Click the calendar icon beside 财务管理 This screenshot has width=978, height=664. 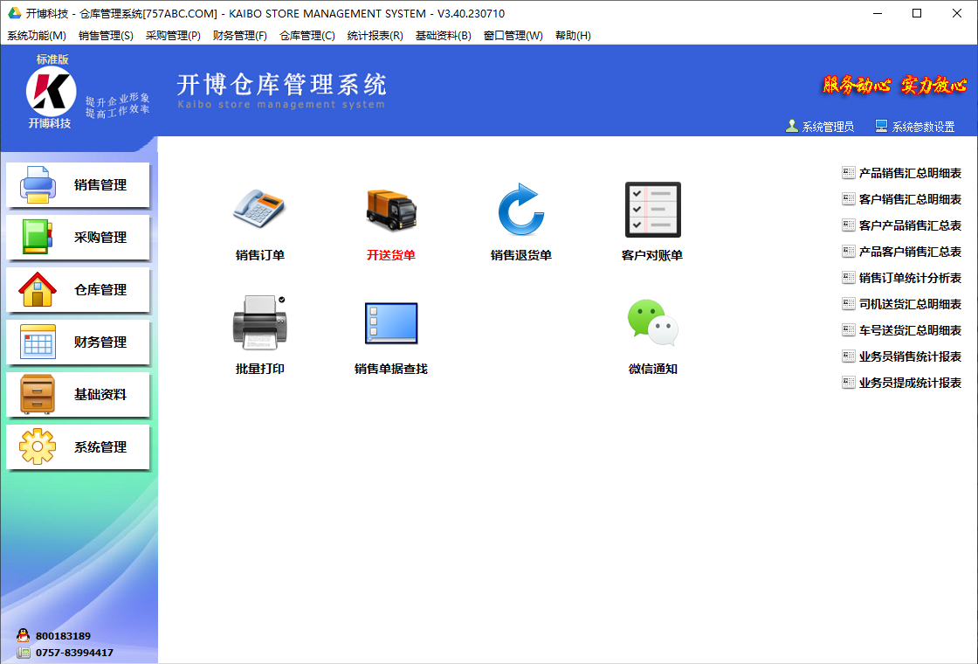tap(38, 342)
